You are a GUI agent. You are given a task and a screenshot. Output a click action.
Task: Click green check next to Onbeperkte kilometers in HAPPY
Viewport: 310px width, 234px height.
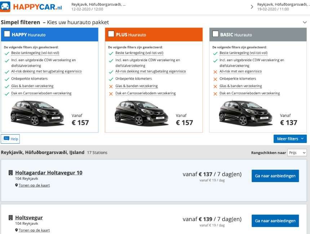point(7,79)
